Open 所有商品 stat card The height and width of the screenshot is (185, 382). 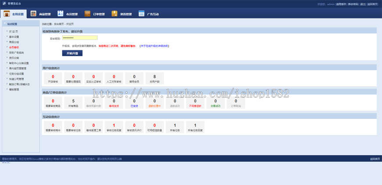tap(73, 103)
